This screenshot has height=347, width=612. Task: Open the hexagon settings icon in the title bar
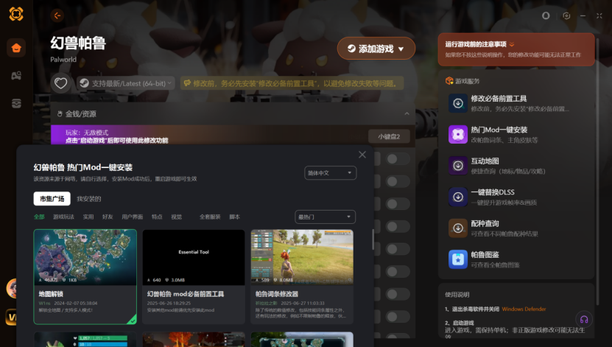pyautogui.click(x=566, y=15)
